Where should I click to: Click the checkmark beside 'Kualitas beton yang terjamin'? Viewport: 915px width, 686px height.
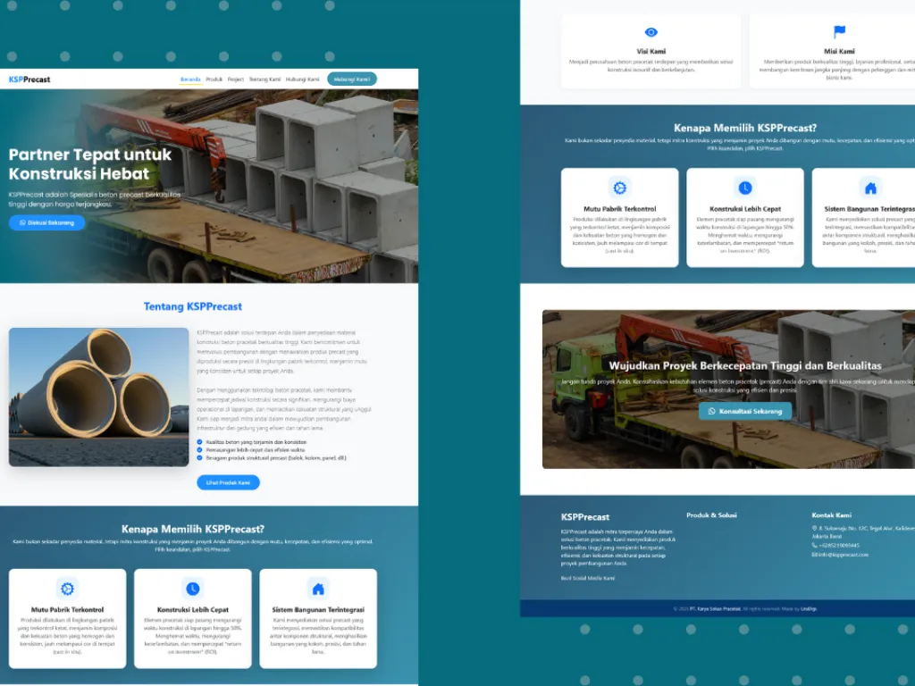click(199, 441)
